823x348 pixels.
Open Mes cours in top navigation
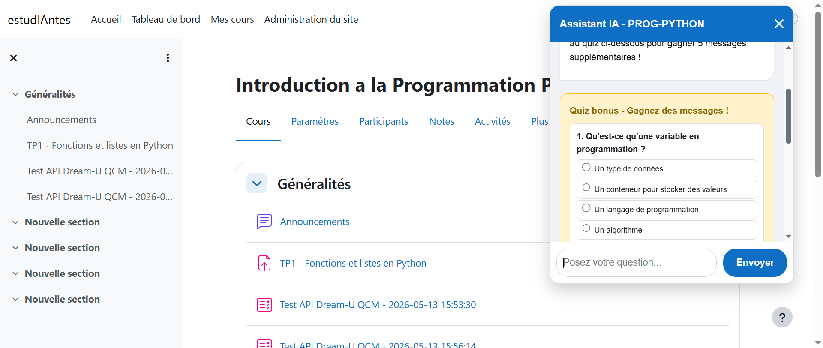(x=232, y=19)
